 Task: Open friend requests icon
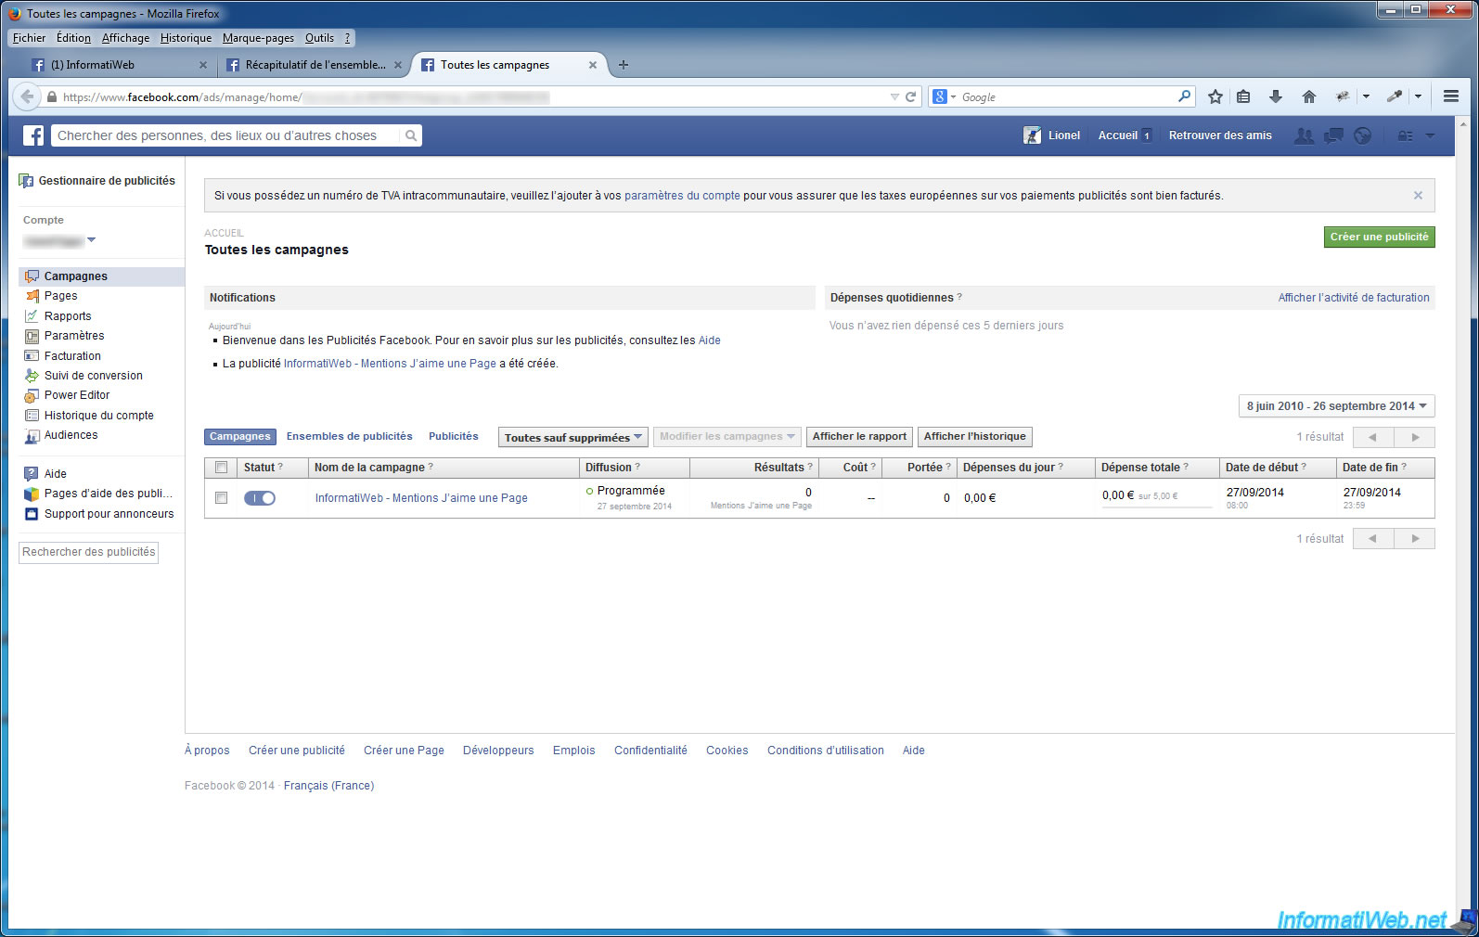[x=1304, y=135]
